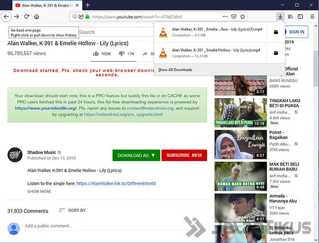
Task: Open page actions three-dots menu
Action: tap(225, 17)
